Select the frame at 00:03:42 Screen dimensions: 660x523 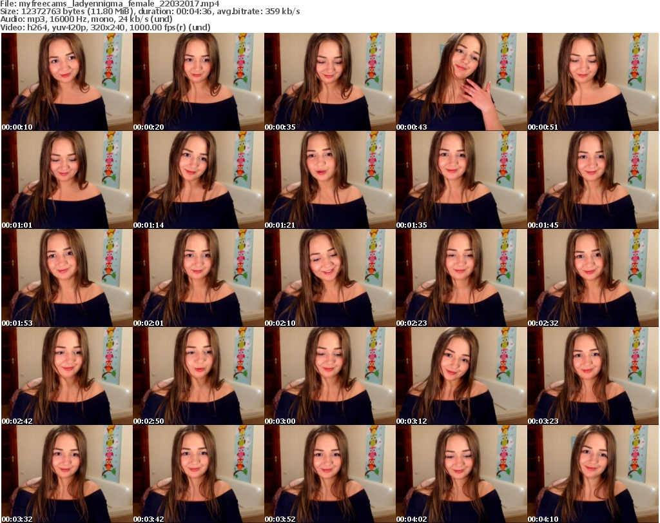[x=199, y=474]
